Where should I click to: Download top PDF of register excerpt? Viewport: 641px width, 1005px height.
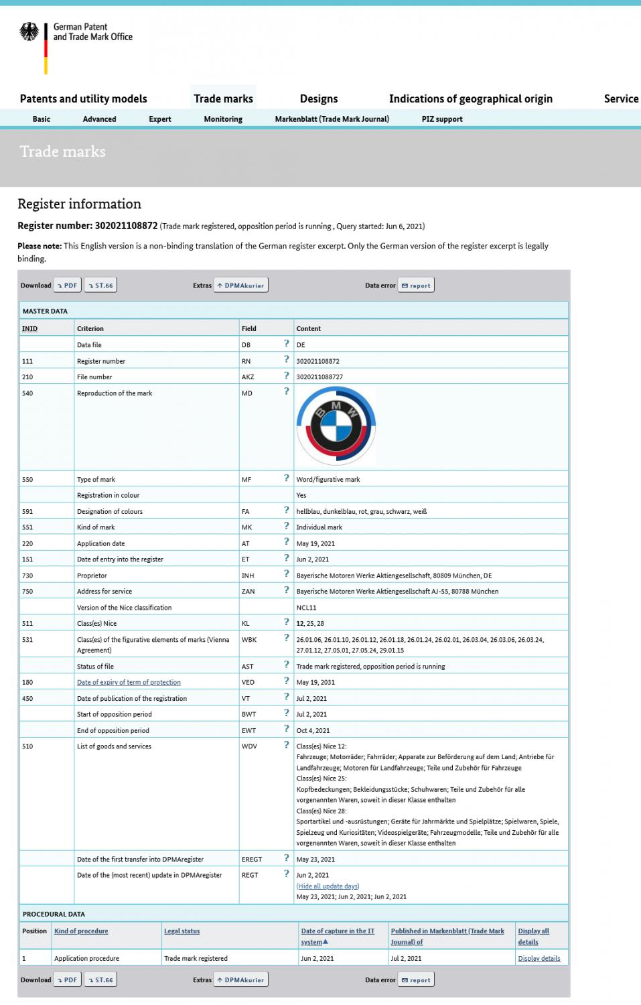coord(67,285)
